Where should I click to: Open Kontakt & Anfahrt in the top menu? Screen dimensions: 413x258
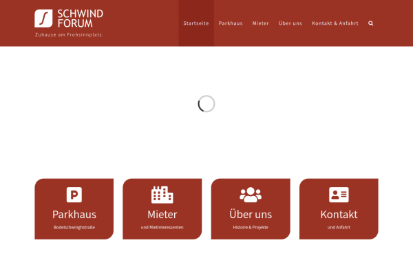pos(335,23)
